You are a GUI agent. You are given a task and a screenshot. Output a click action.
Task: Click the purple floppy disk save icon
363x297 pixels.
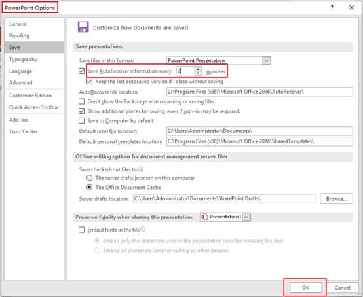[83, 27]
